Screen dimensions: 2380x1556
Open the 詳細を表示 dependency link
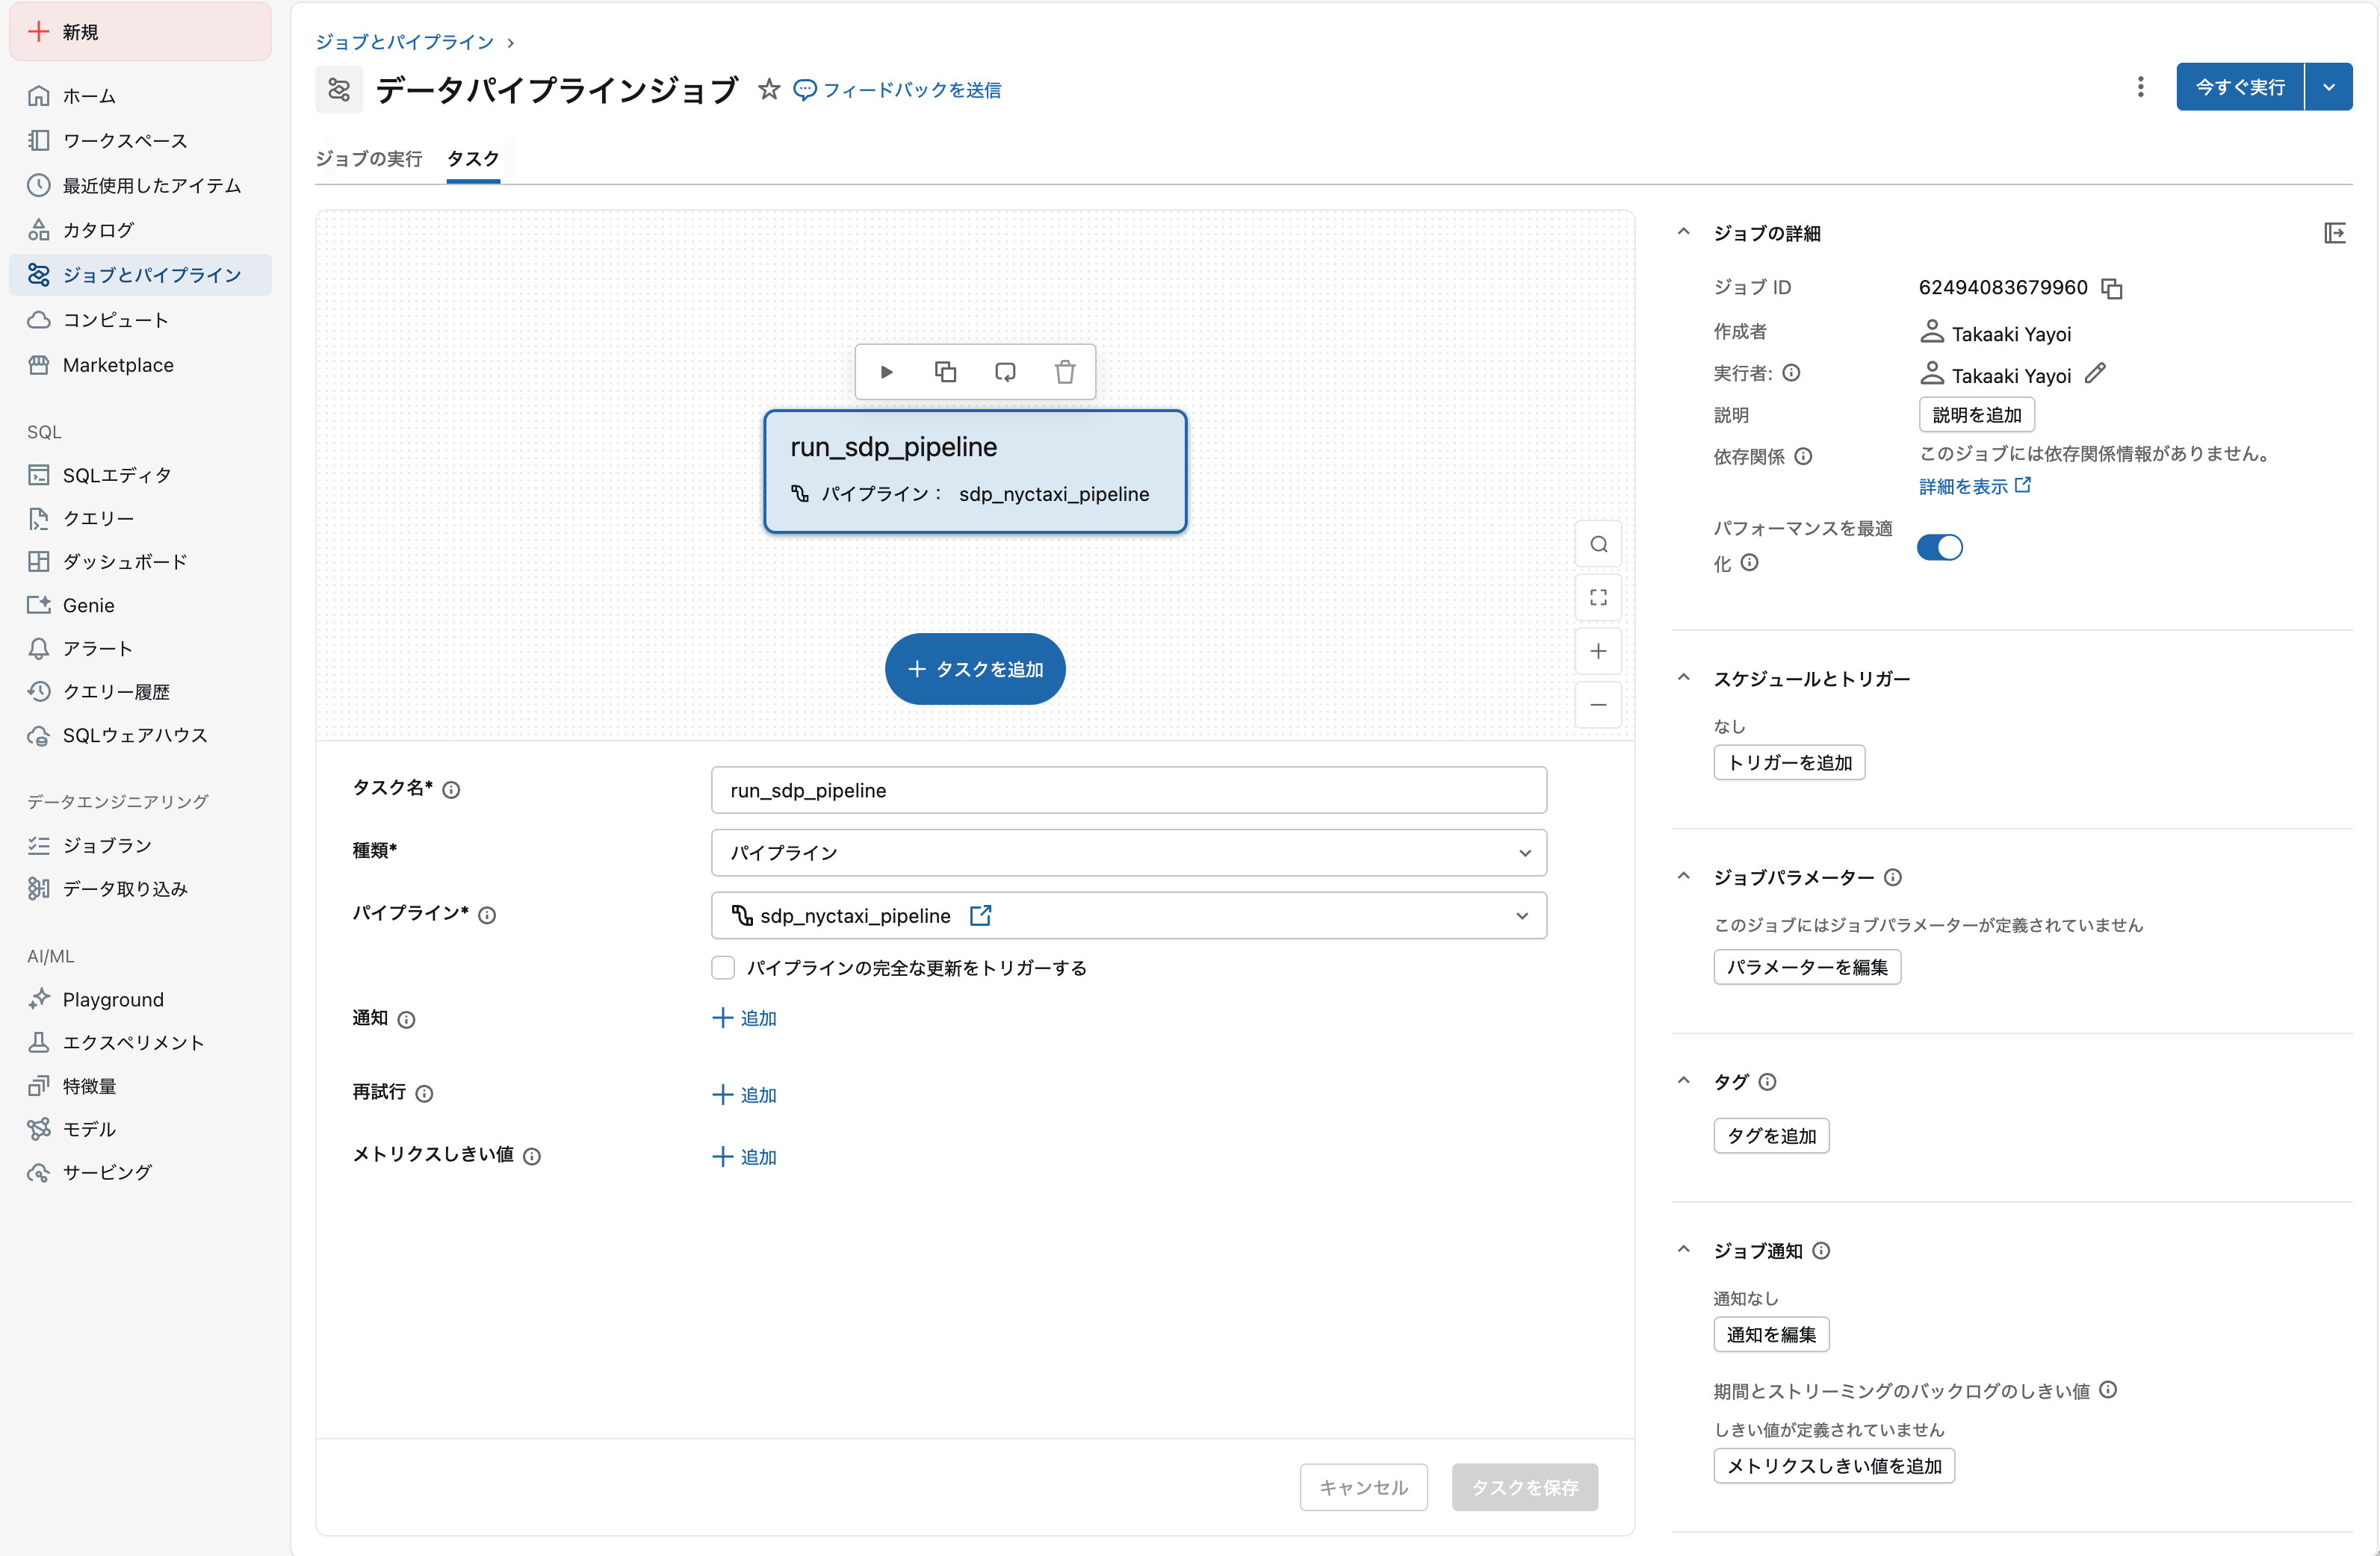[x=1963, y=485]
